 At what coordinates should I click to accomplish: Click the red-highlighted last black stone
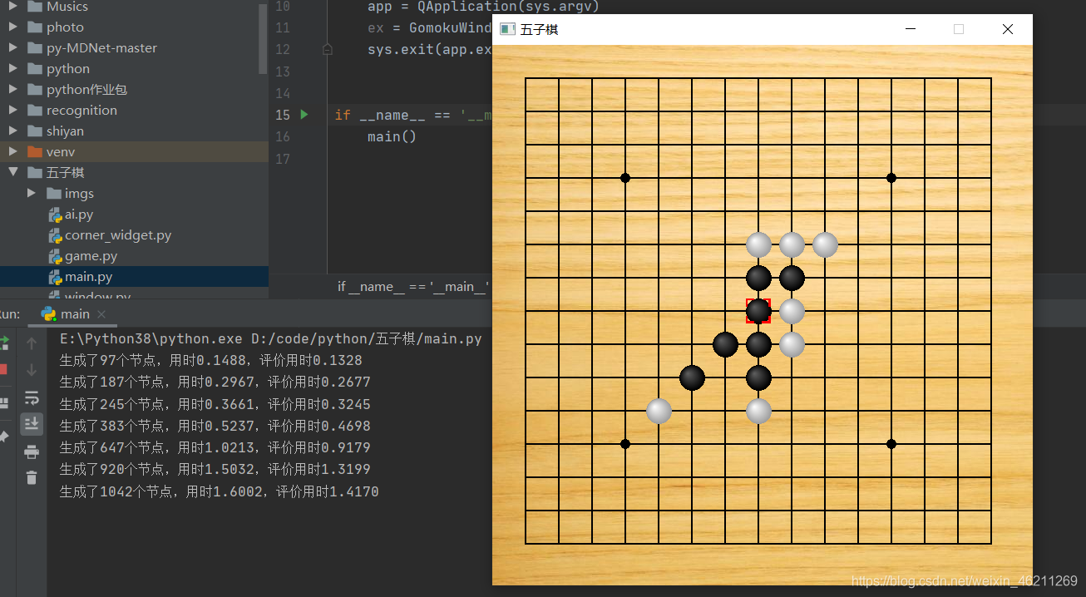(x=758, y=311)
